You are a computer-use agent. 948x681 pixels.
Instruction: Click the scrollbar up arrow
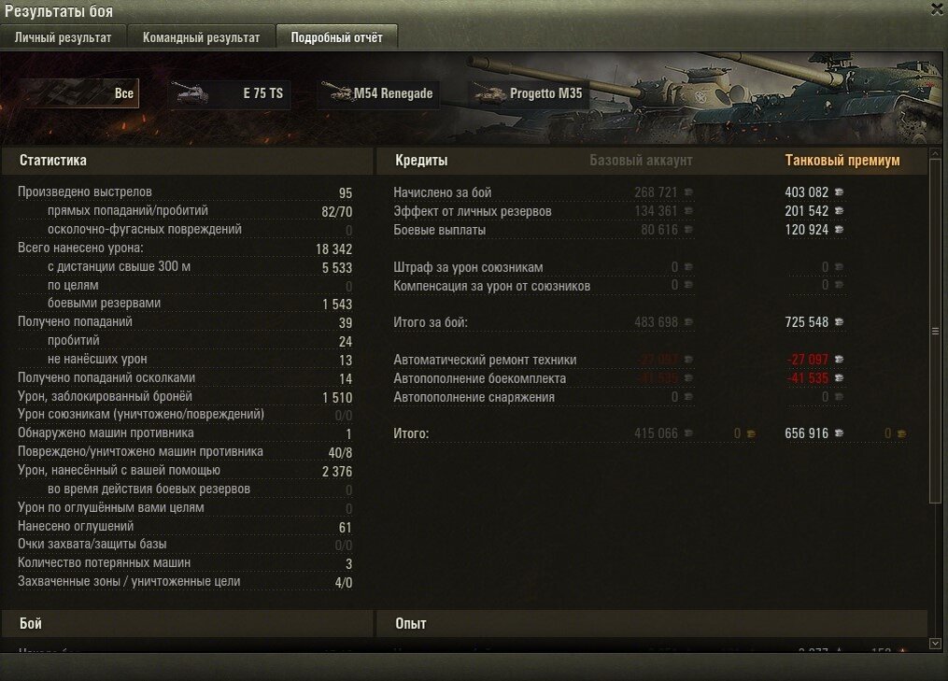[x=935, y=154]
